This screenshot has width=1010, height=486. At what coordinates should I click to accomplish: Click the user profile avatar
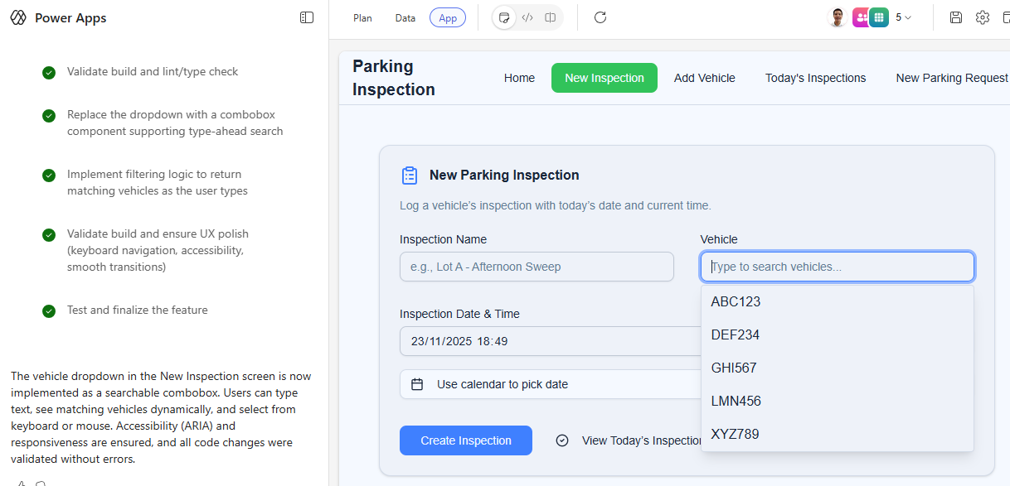tap(838, 17)
